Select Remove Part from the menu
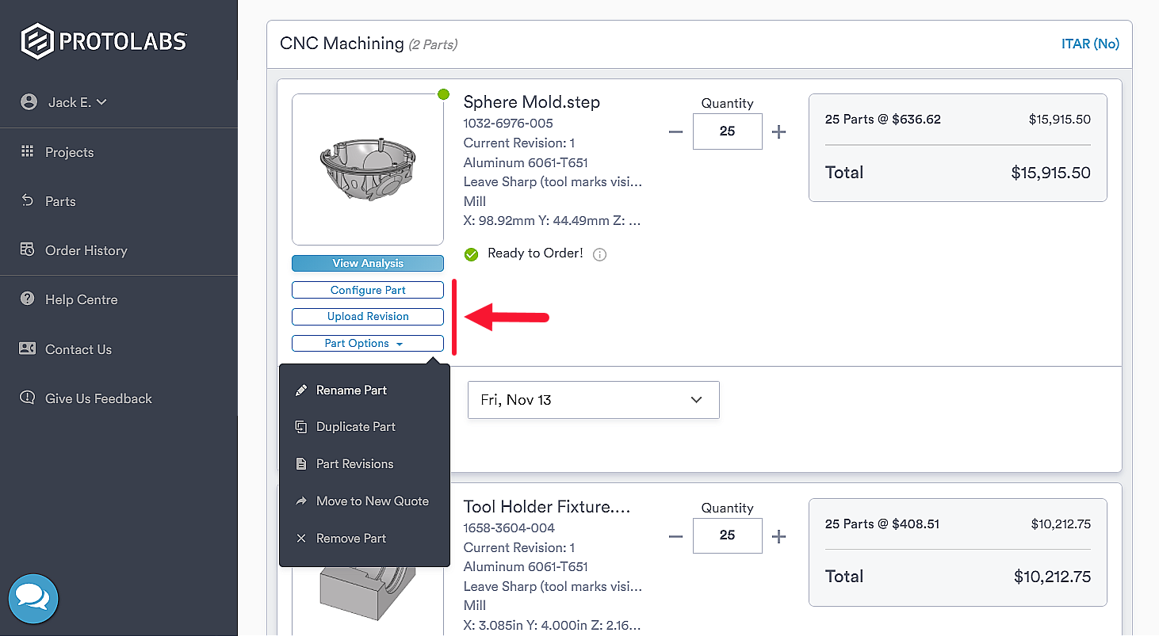1159x636 pixels. point(350,538)
